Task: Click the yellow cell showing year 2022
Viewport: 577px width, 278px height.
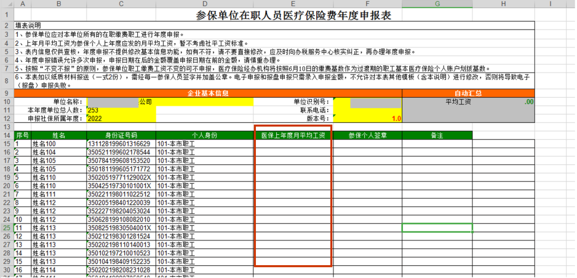Action: (x=121, y=118)
